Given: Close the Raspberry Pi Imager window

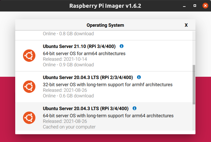Looking at the screenshot, I should point(205,6).
